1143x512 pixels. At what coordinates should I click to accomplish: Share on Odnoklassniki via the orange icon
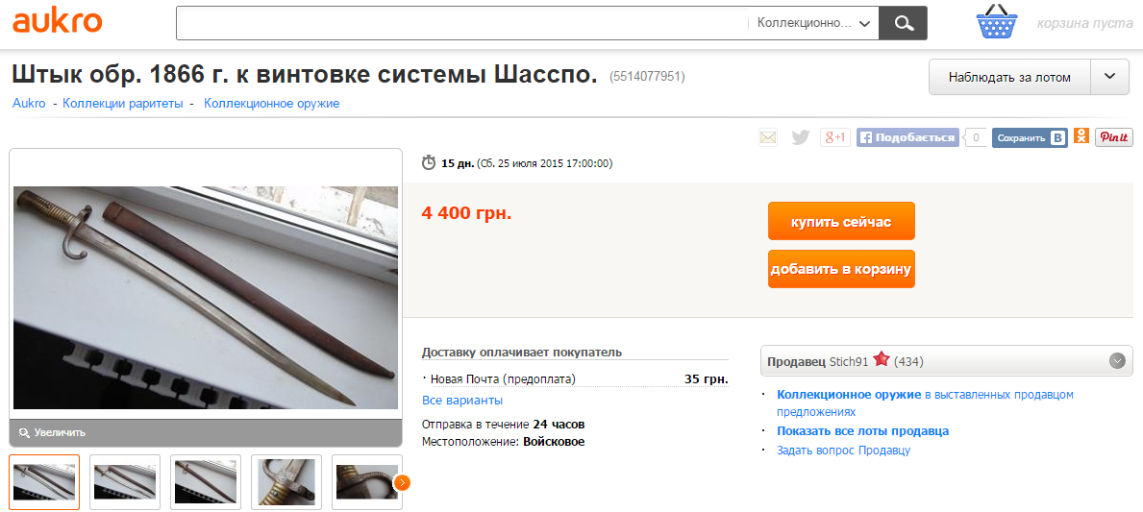tap(1081, 136)
